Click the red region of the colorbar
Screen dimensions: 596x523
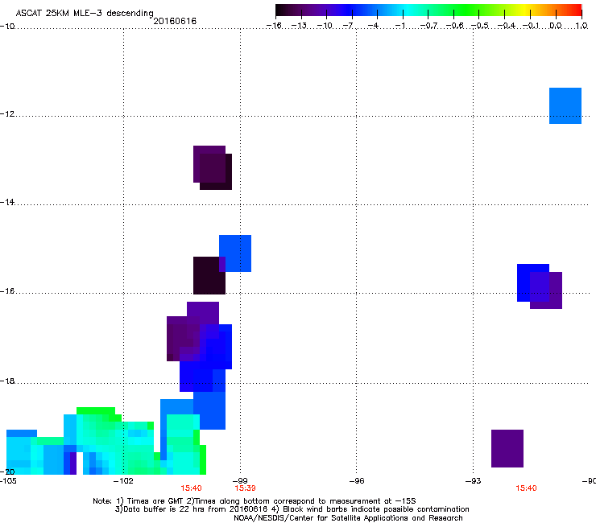pos(574,10)
